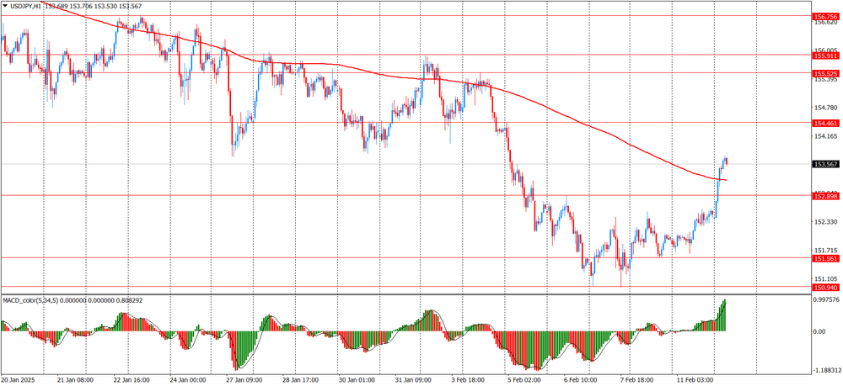The height and width of the screenshot is (386, 843).
Task: Click the 152.330 price scale value
Action: point(826,222)
